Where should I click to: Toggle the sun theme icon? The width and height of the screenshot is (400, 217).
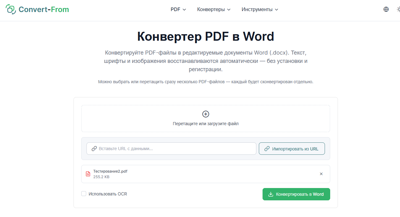coord(398,9)
